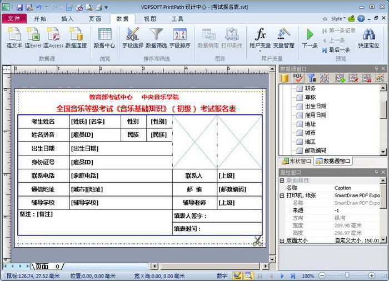Jump to 最后一条 last record

pyautogui.click(x=335, y=49)
